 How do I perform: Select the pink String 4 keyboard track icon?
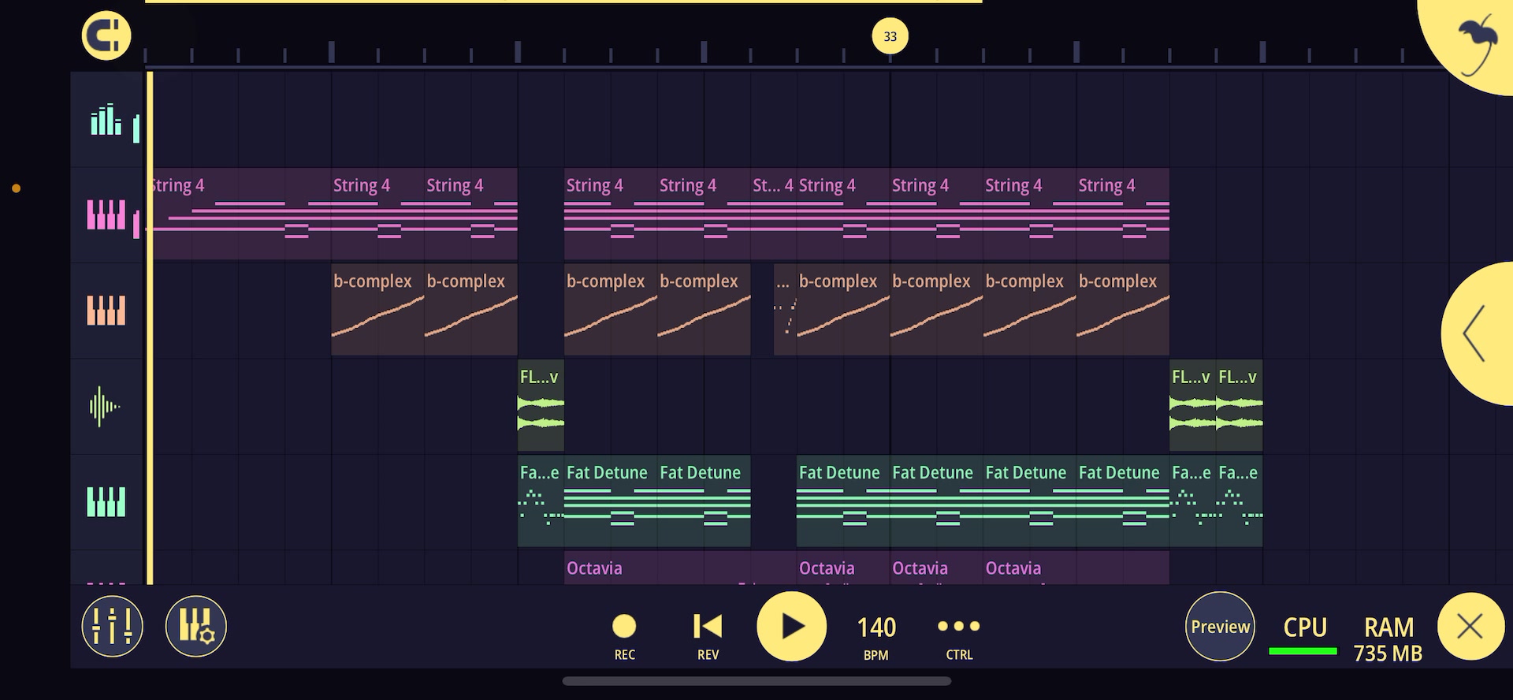pos(106,214)
